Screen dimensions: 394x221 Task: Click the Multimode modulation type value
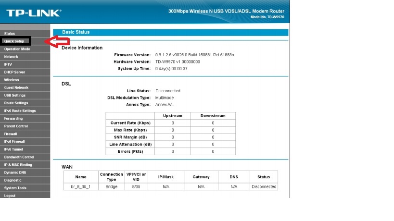click(x=165, y=98)
